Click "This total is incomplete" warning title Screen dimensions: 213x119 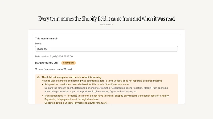71,77
